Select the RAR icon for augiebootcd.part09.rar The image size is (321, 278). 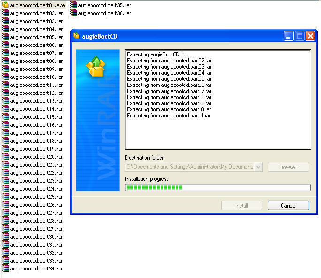tap(6, 69)
